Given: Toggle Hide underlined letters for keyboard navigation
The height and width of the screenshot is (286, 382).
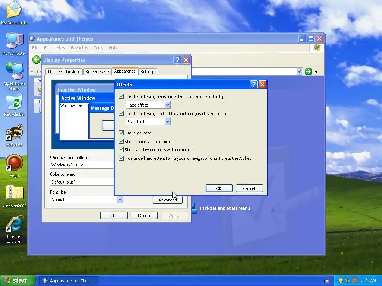Looking at the screenshot, I should (x=121, y=158).
